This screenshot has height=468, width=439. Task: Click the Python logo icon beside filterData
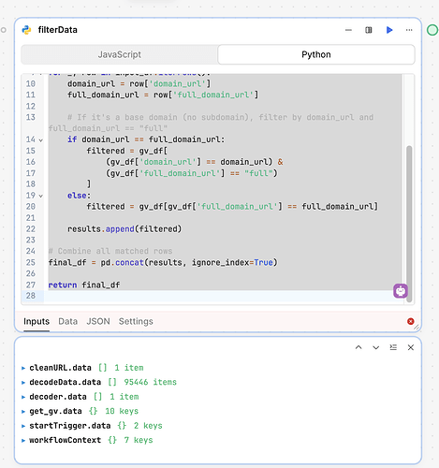26,30
